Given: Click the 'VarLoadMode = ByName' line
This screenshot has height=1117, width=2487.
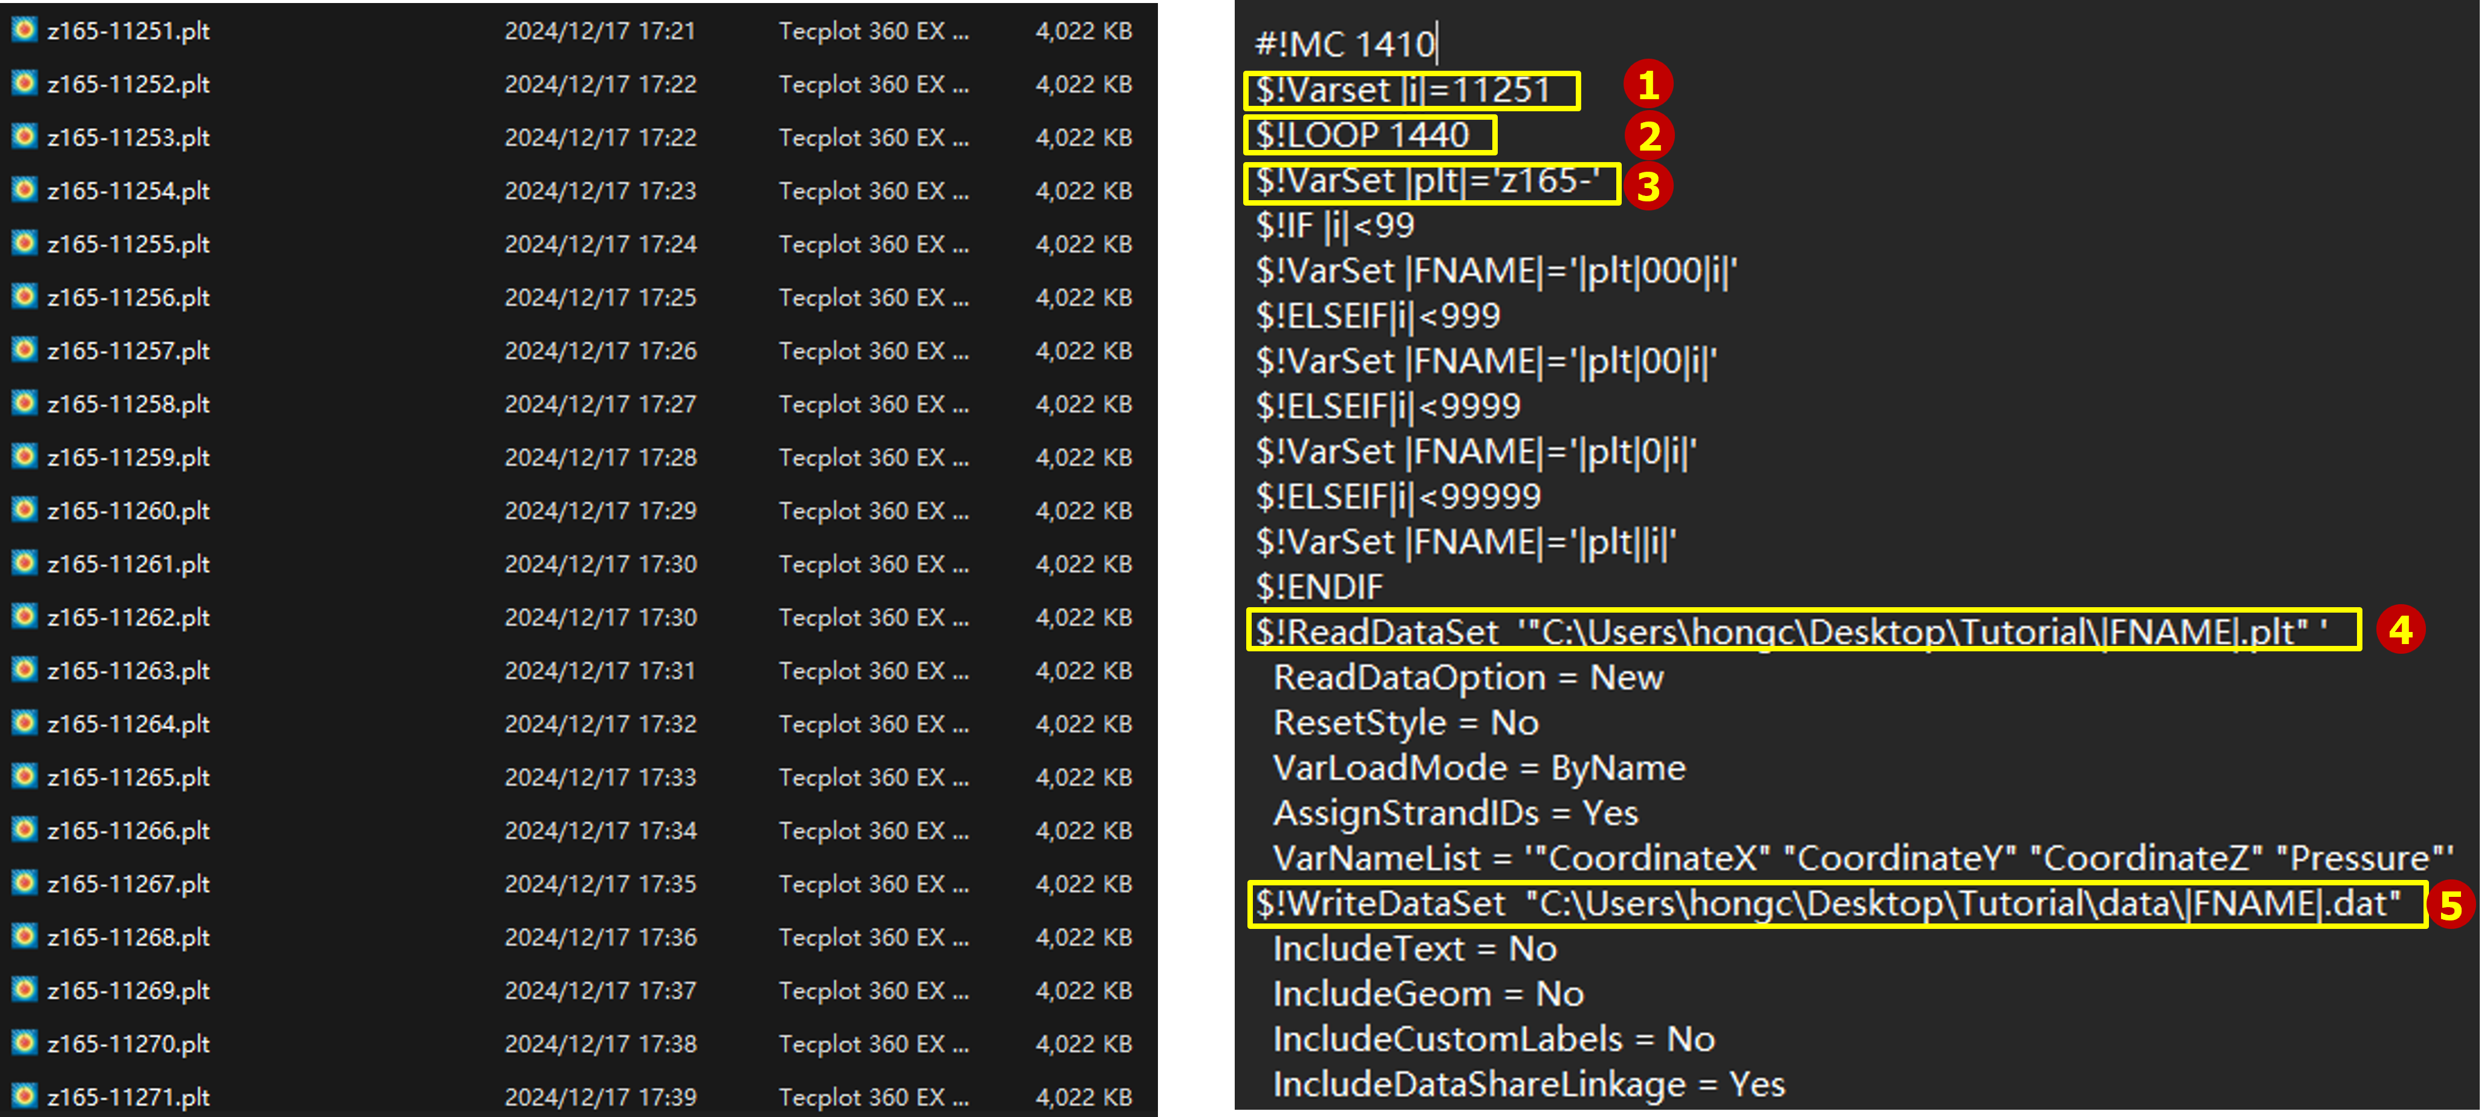Looking at the screenshot, I should [1479, 769].
